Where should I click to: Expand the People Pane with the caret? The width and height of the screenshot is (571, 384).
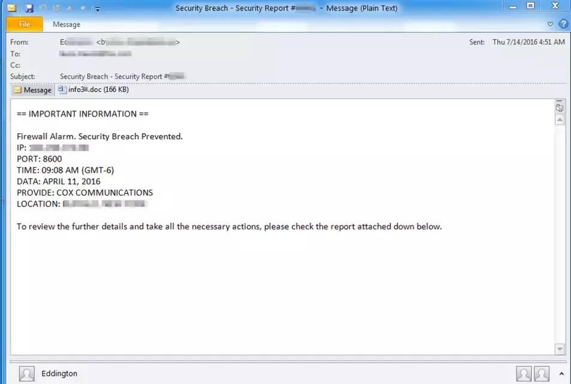tap(561, 374)
